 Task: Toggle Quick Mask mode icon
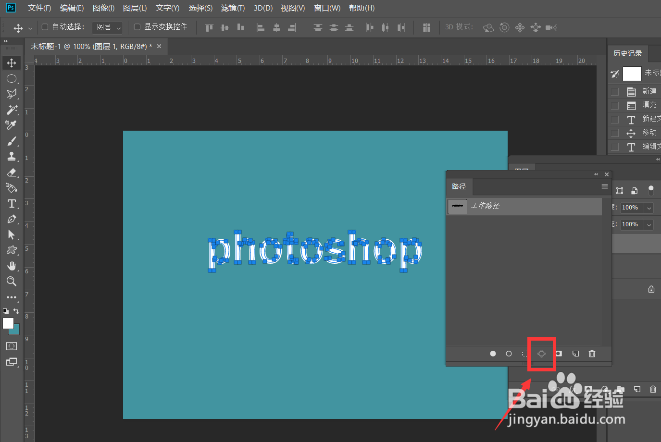[x=12, y=346]
